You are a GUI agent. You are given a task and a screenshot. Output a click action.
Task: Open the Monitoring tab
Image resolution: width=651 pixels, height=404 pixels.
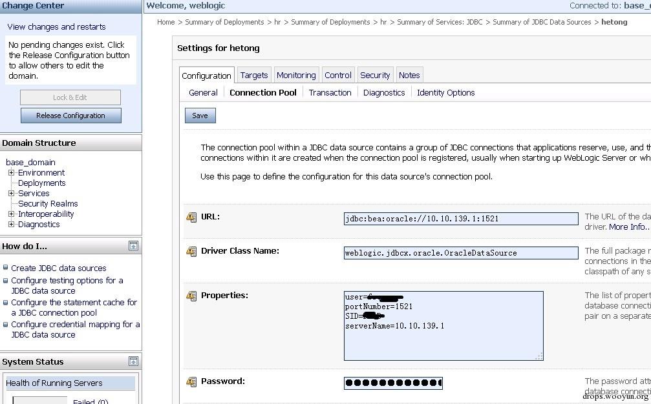click(296, 75)
